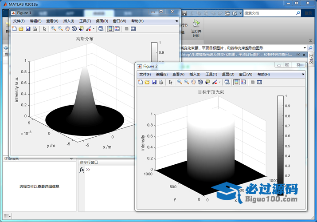This screenshot has width=317, height=222.
Task: Open 窗口(W) menu in Figure 1
Action: pos(119,21)
